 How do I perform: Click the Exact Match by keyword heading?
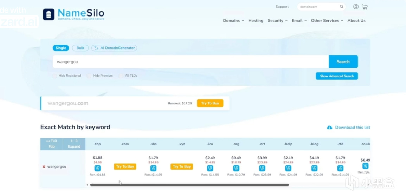tap(75, 127)
